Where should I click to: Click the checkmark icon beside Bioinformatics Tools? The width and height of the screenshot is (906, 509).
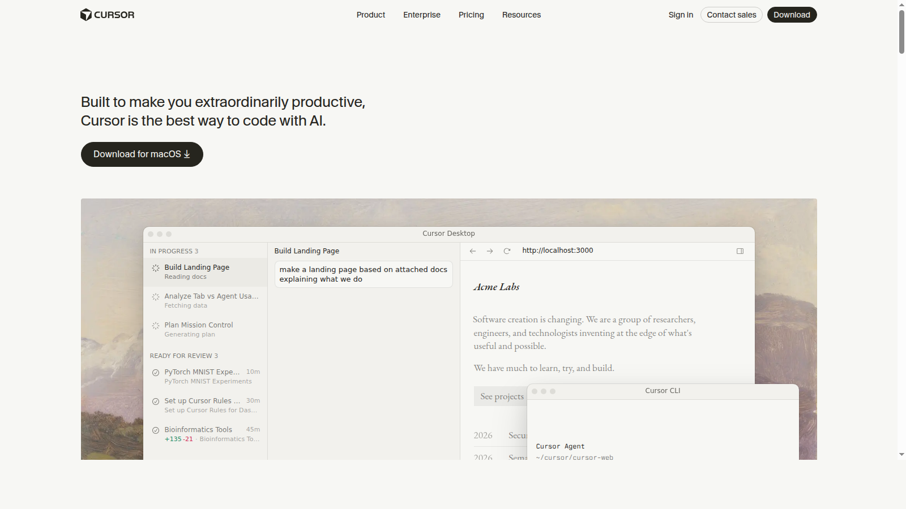pos(156,430)
